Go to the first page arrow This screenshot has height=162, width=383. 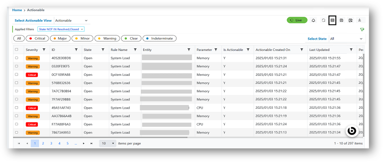[19, 143]
